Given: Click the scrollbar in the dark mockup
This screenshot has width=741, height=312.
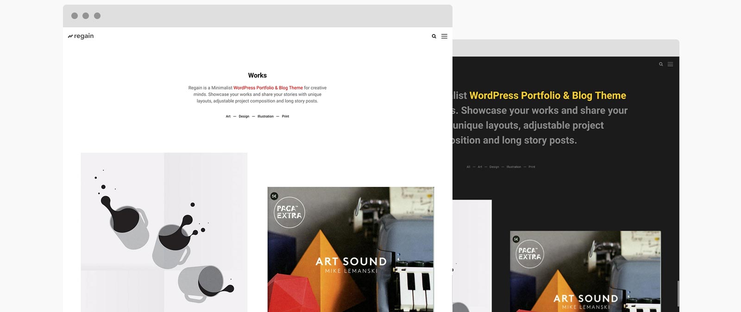Looking at the screenshot, I should 678,293.
